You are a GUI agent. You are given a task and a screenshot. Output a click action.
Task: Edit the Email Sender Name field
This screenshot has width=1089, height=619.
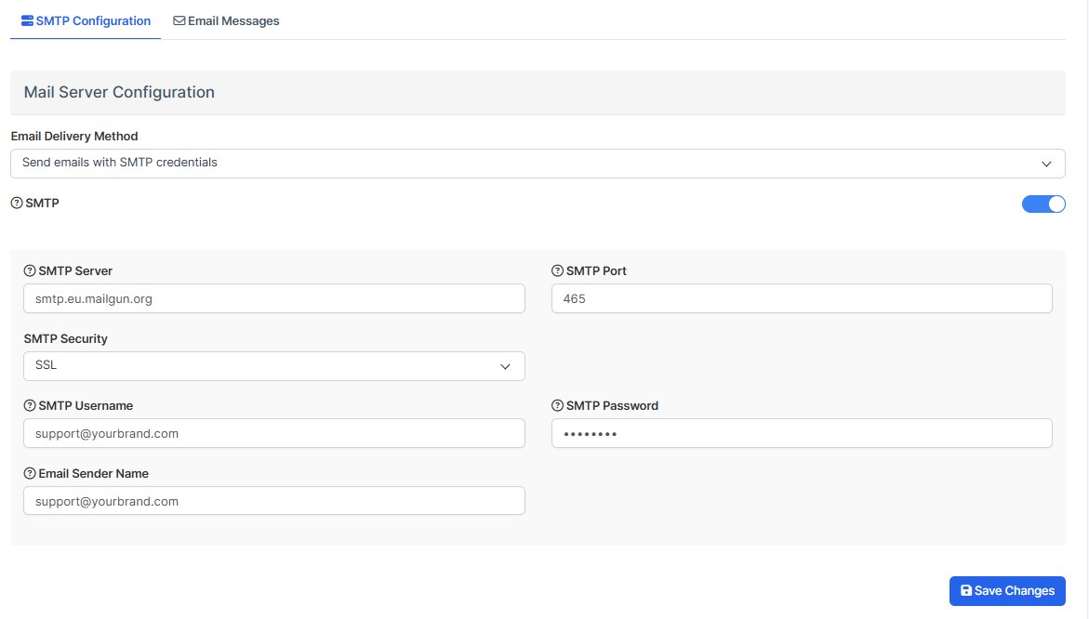tap(273, 502)
